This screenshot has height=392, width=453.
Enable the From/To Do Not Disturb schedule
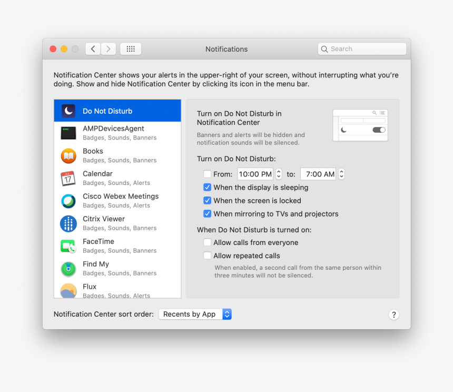pyautogui.click(x=207, y=174)
